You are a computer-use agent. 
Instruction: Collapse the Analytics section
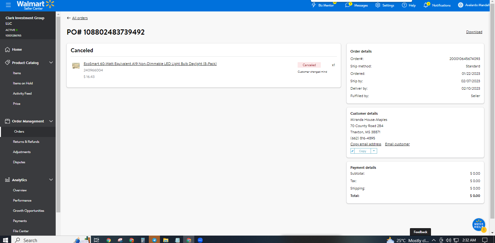(x=51, y=180)
